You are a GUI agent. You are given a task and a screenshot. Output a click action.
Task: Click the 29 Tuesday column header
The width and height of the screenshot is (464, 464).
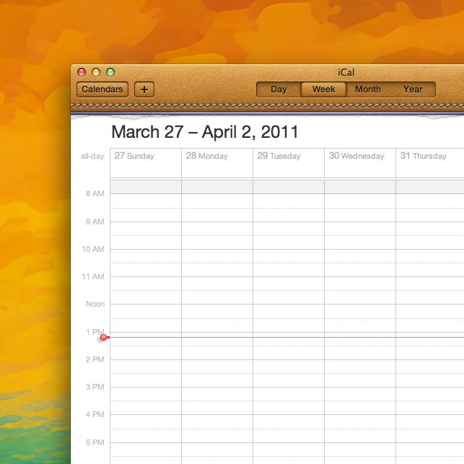click(x=279, y=156)
